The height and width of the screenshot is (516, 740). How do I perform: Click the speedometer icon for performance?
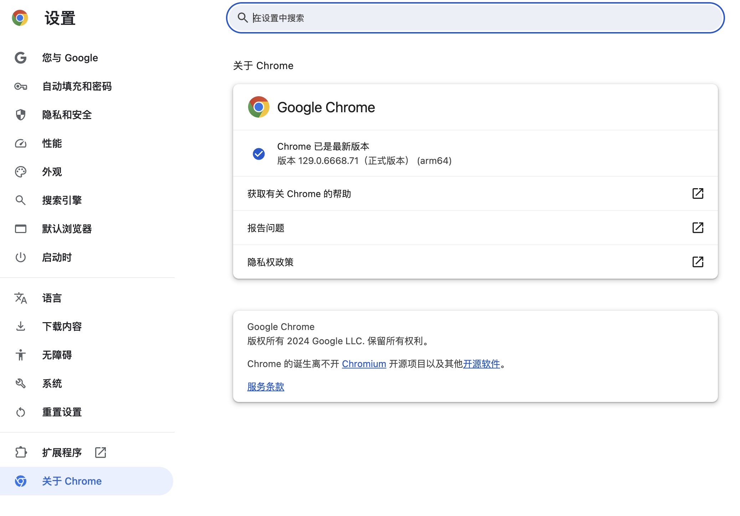tap(21, 143)
